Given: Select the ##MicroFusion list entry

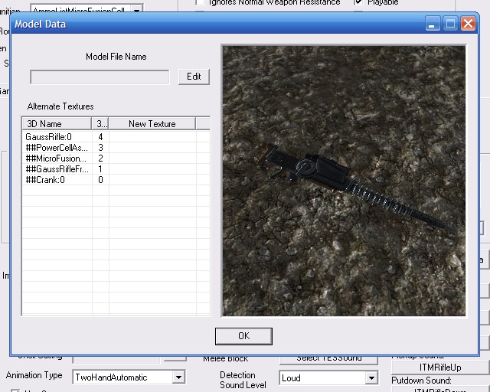Looking at the screenshot, I should 57,158.
